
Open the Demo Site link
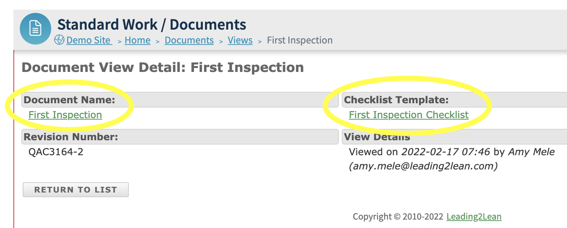pyautogui.click(x=88, y=40)
